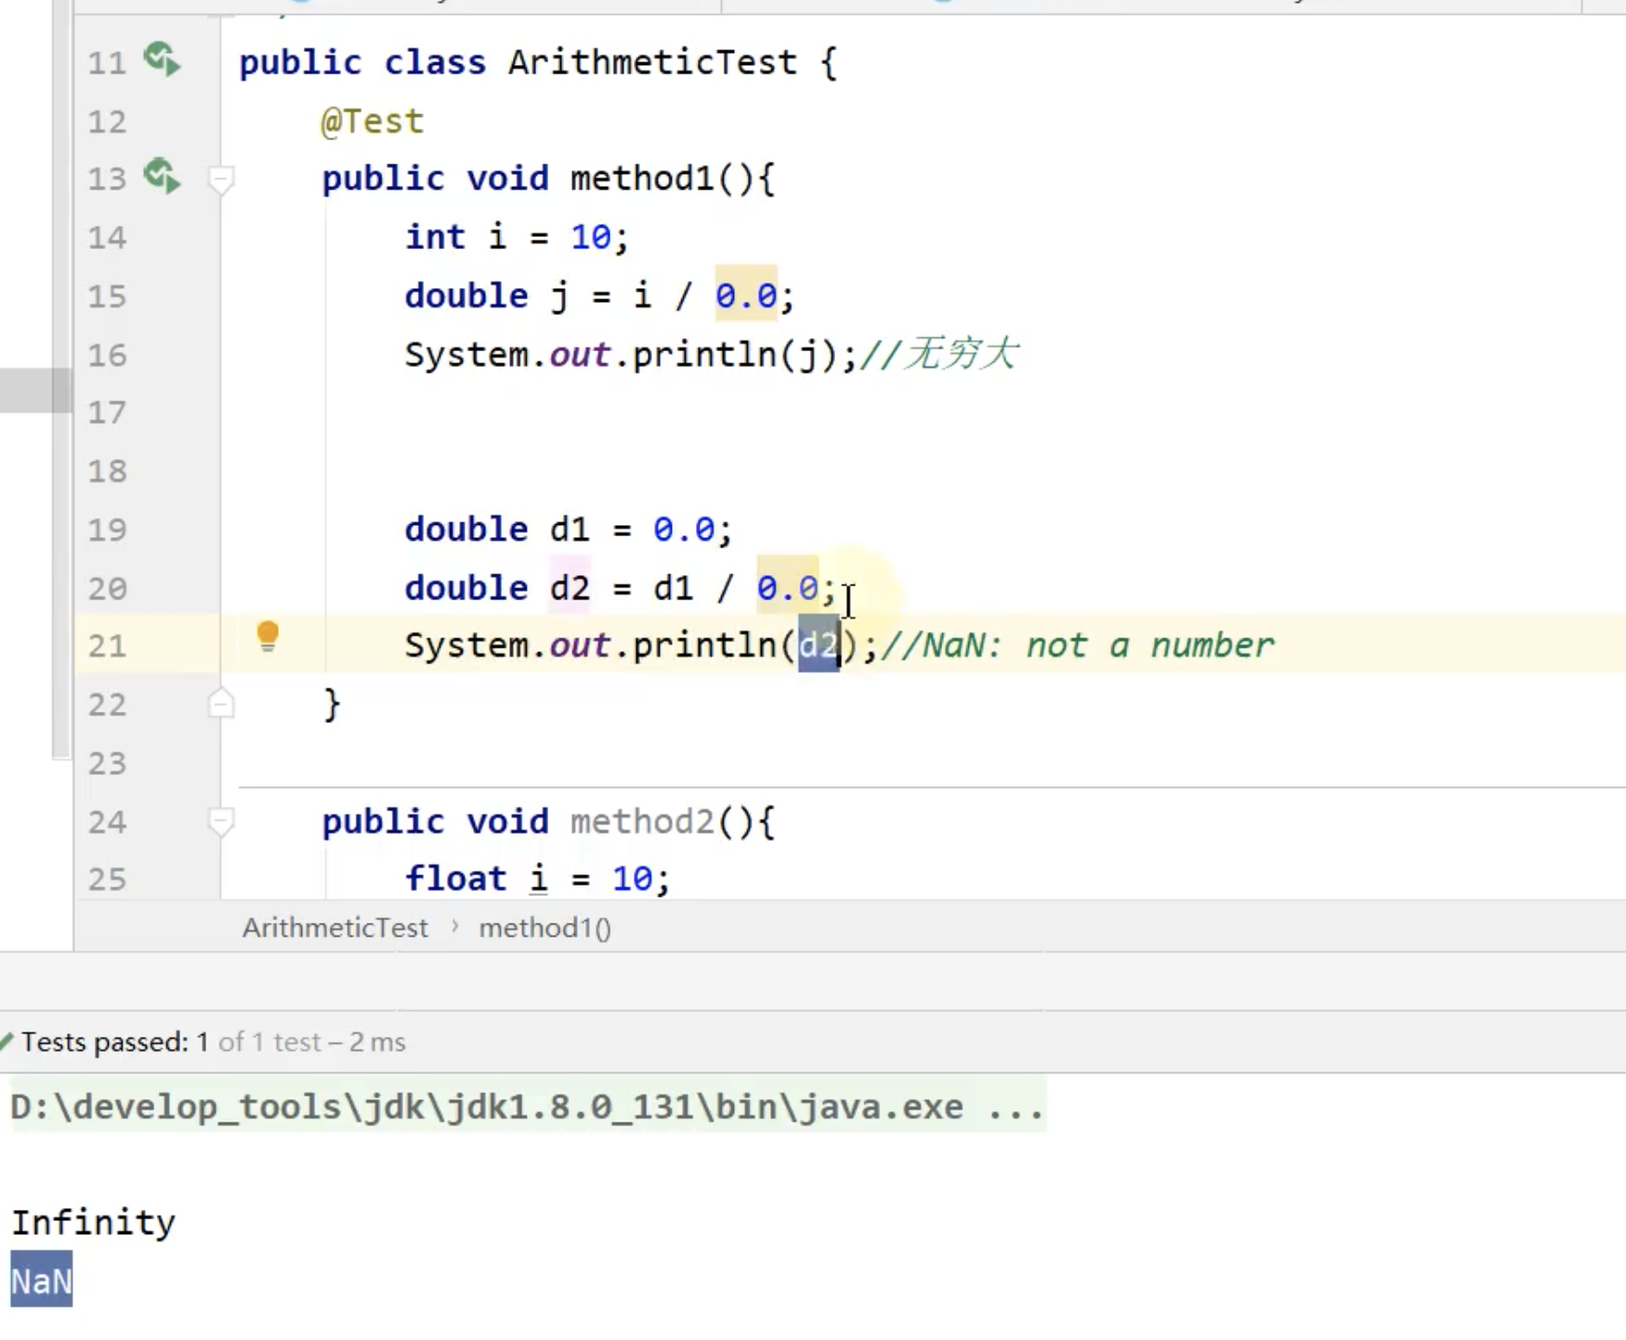Click the value 10 on line 14

coord(591,237)
